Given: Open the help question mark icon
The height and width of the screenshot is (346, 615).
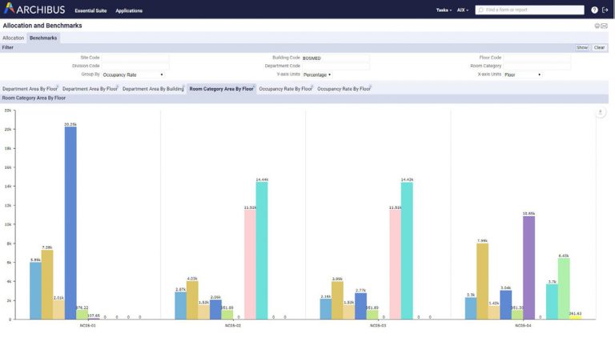Looking at the screenshot, I should [594, 10].
